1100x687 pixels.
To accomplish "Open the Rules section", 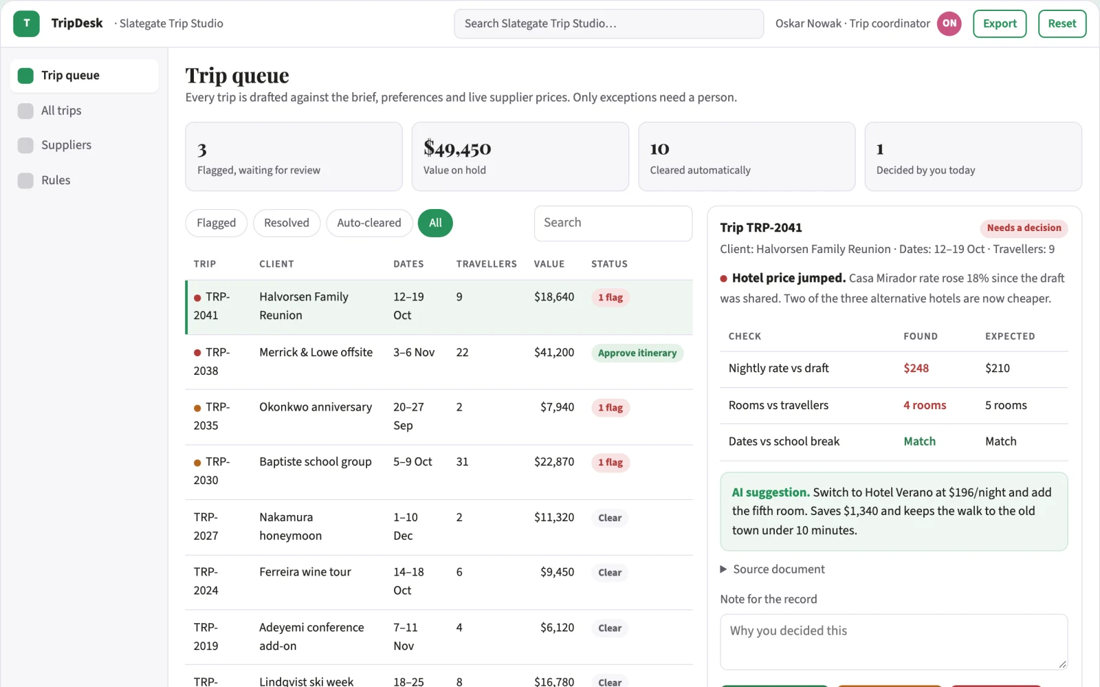I will [84, 180].
